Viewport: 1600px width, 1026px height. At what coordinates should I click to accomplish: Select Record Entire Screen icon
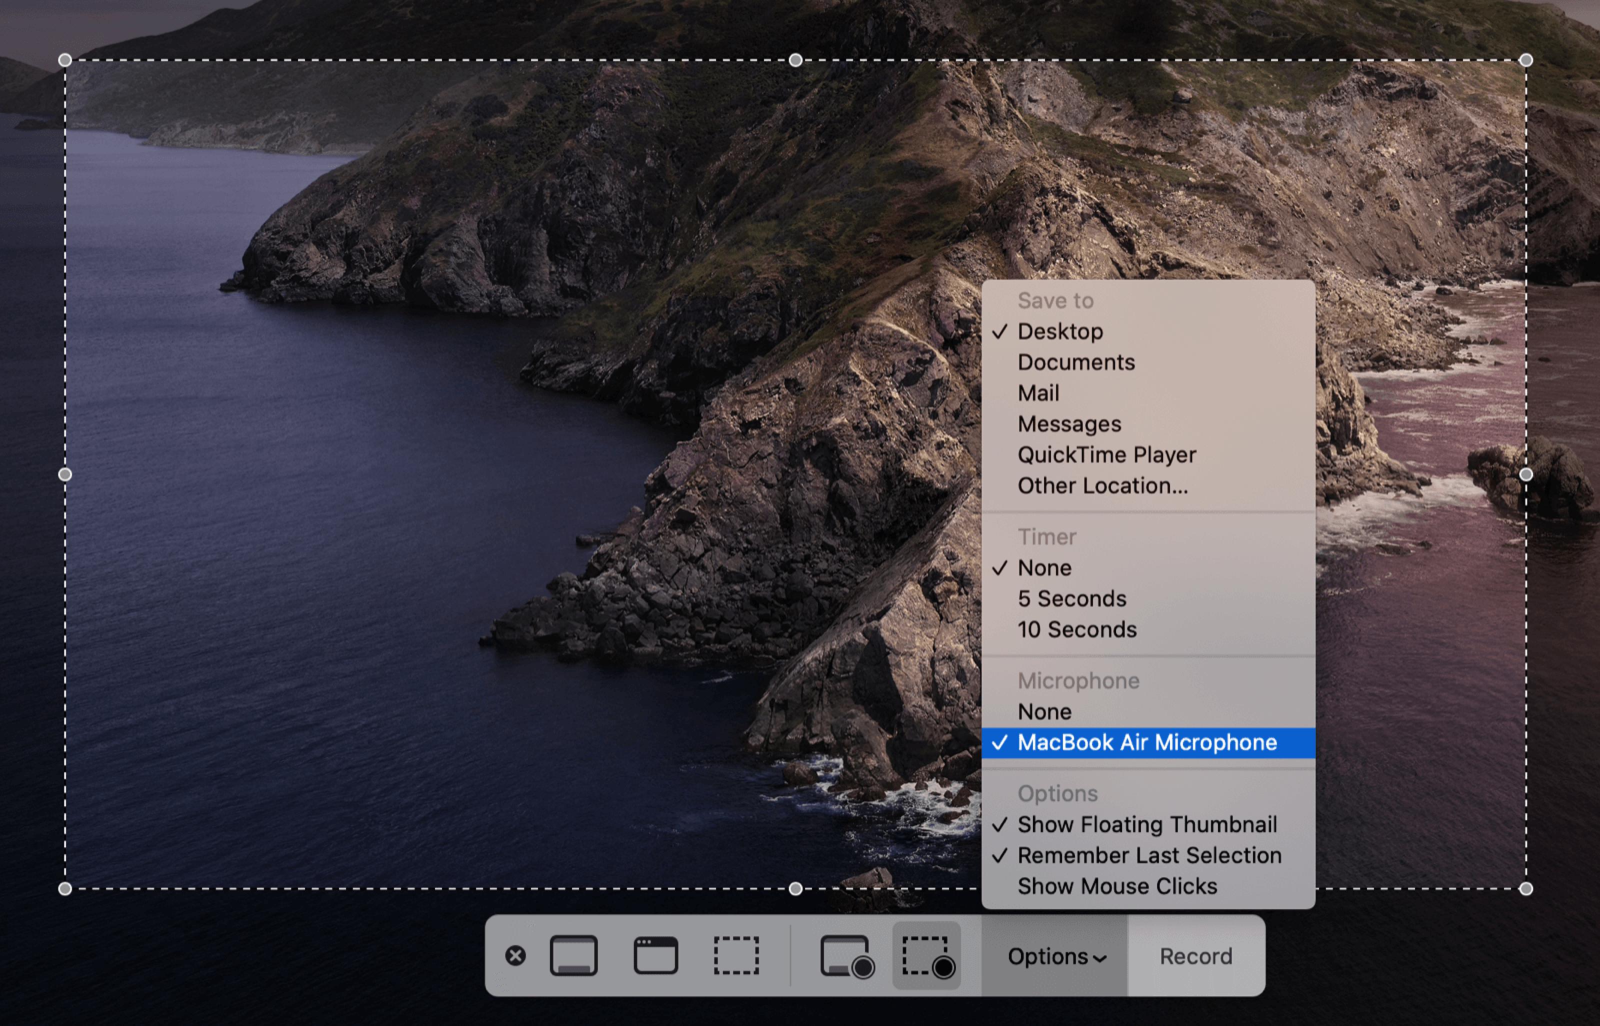tap(846, 956)
